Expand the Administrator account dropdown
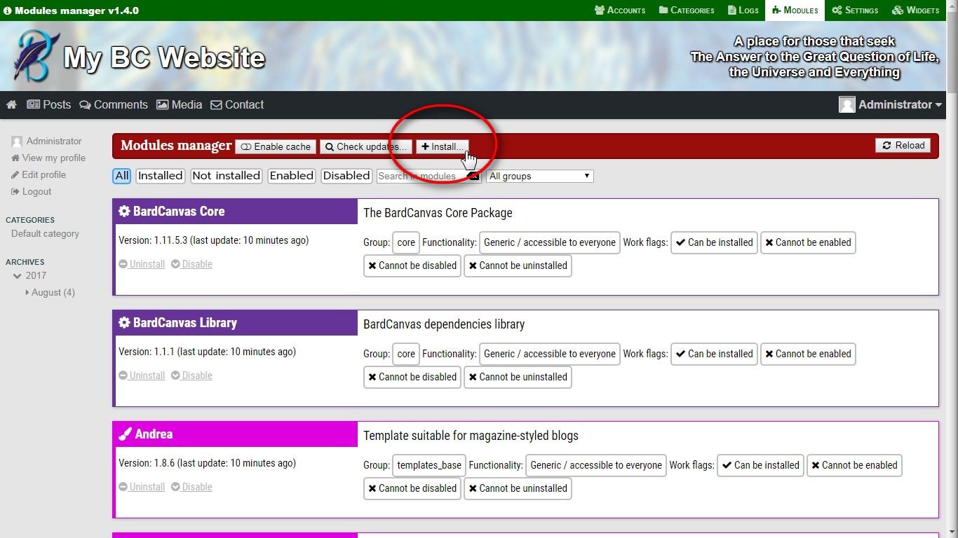Viewport: 958px width, 538px height. [891, 104]
